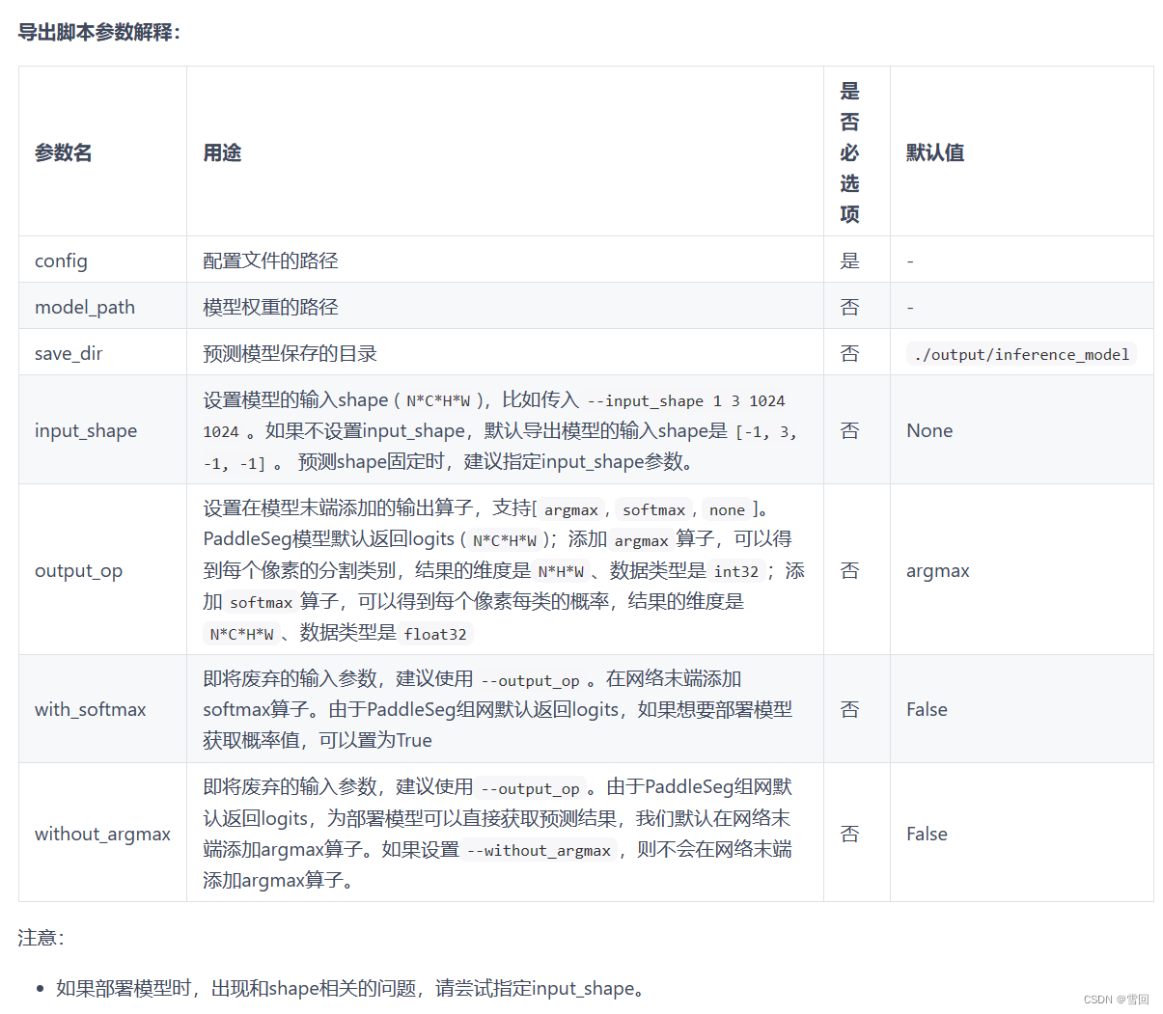Open the CSDN @雪回 author link

pos(1115,999)
